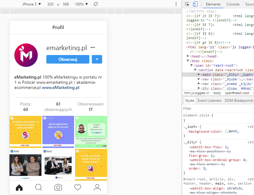
Task: Open the www.eMarketing.pl bio link
Action: coord(61,87)
